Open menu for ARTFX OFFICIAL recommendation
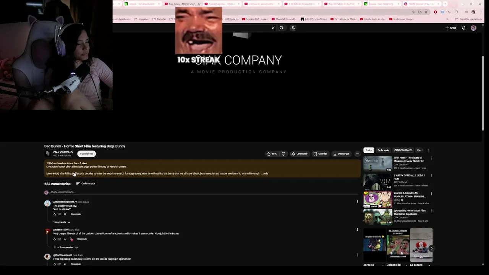The height and width of the screenshot is (275, 489). click(431, 176)
